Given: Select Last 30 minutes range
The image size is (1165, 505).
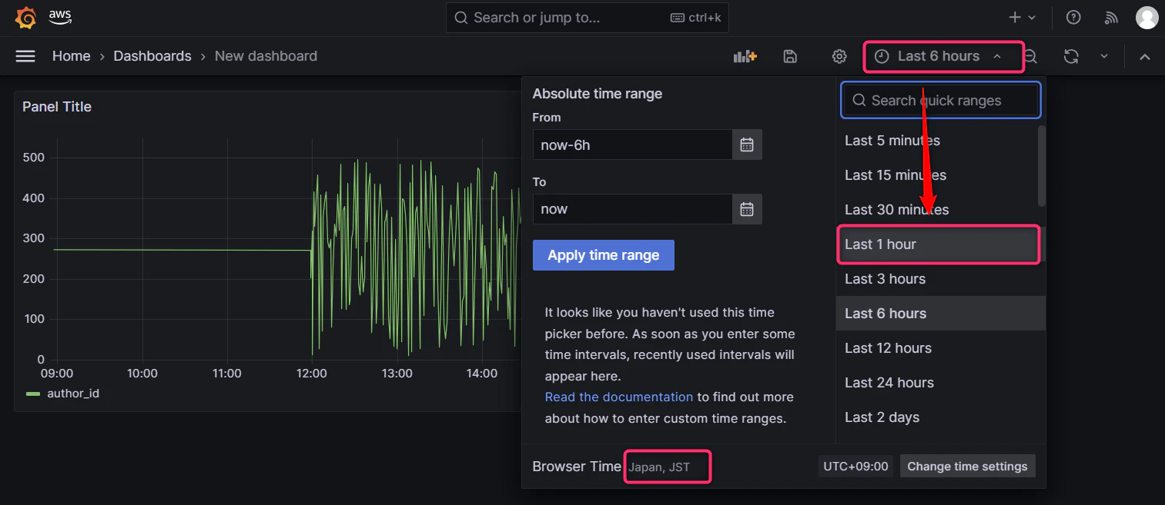Looking at the screenshot, I should (x=936, y=210).
